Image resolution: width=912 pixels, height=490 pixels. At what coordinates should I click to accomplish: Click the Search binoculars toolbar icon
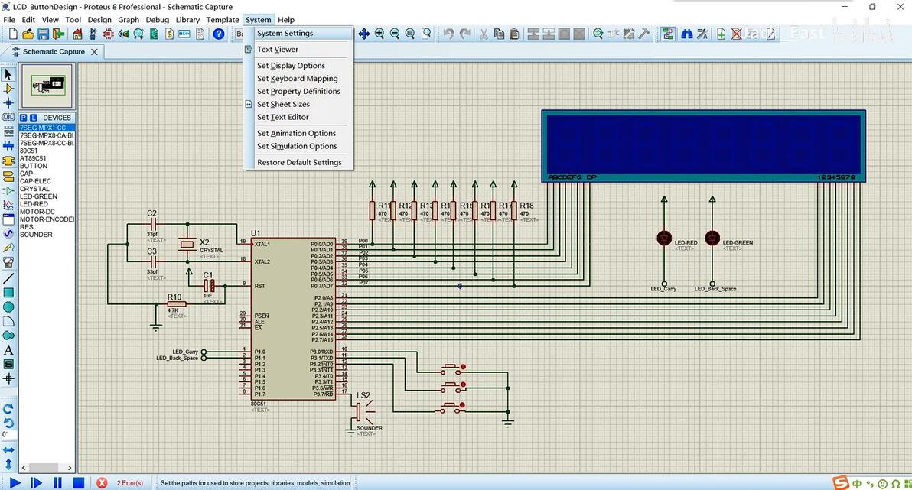click(x=686, y=34)
